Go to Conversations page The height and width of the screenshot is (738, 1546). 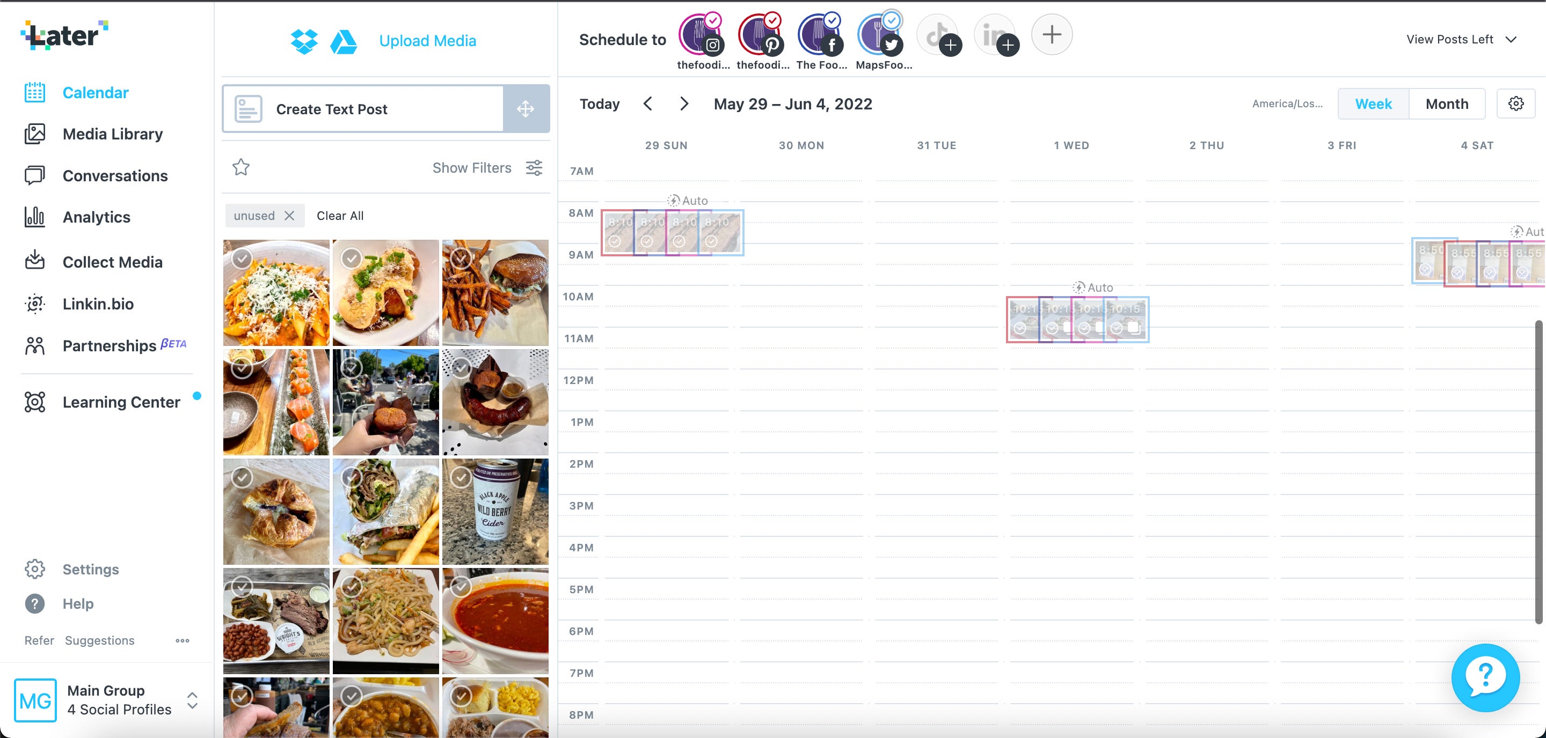coord(115,176)
